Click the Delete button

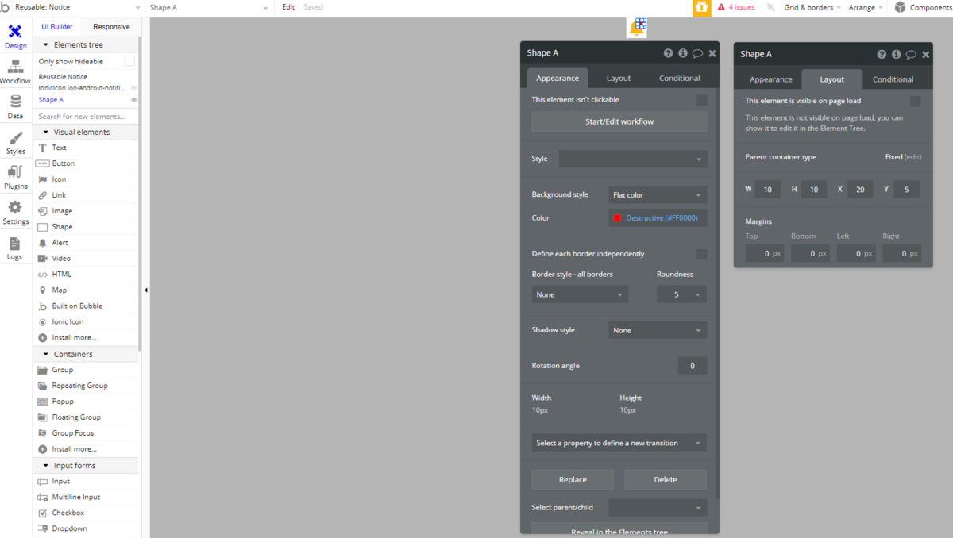pos(666,479)
